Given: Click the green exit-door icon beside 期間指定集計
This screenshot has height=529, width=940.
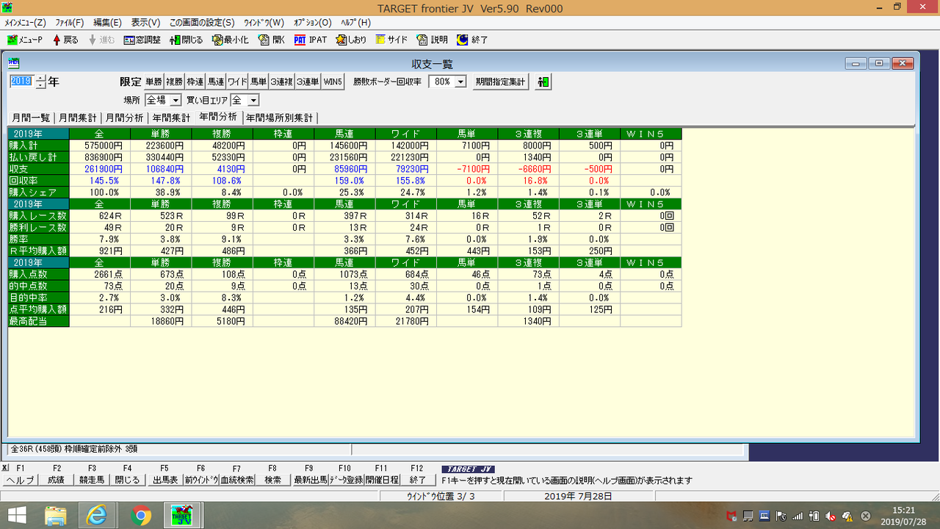Looking at the screenshot, I should click(543, 82).
